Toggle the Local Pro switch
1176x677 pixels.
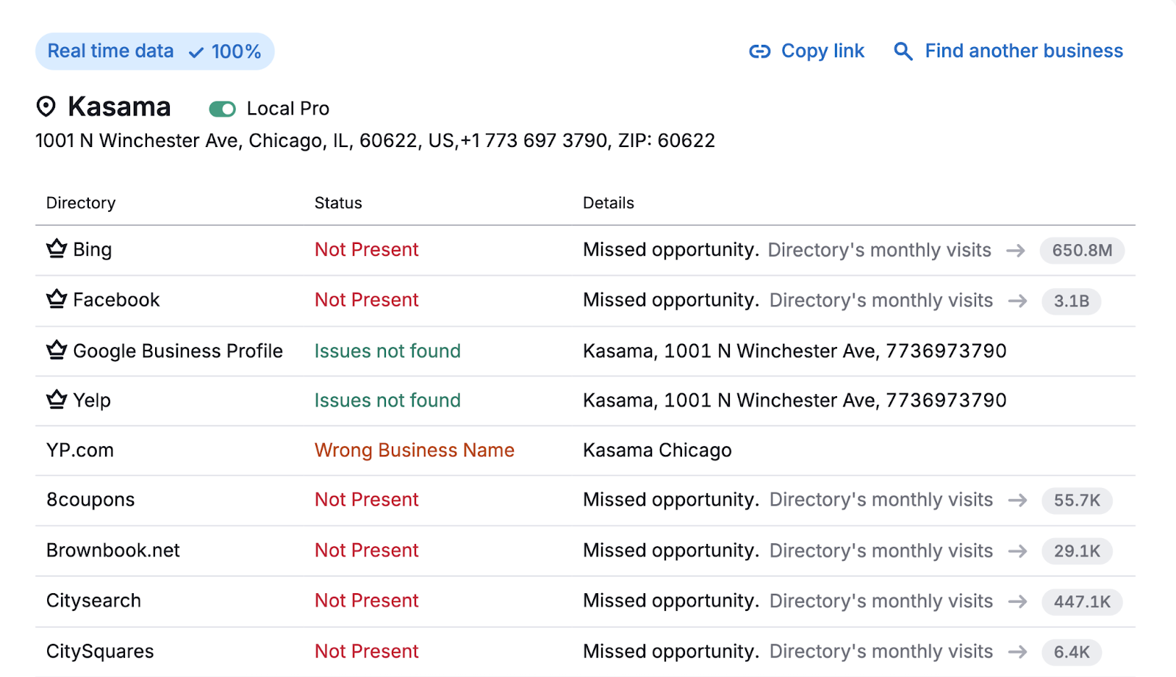pyautogui.click(x=222, y=109)
